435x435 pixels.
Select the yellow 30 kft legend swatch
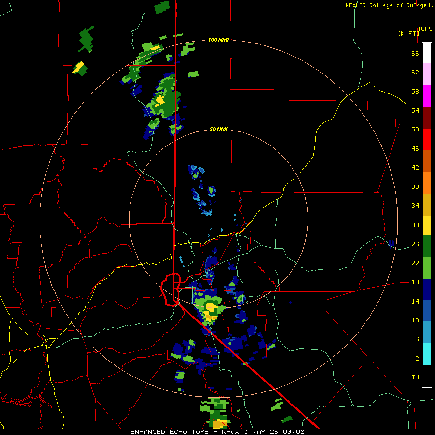427,225
